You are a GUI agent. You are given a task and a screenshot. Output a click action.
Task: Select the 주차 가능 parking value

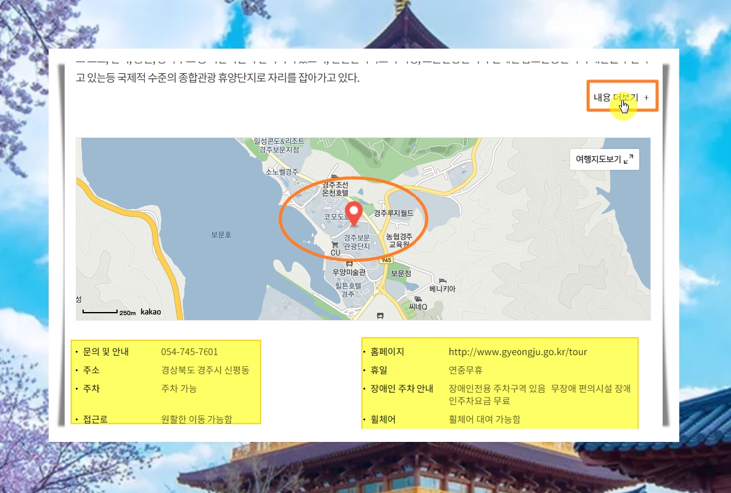(179, 388)
